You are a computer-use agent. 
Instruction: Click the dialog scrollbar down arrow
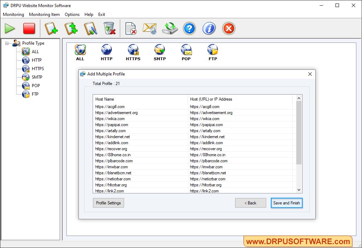pos(299,190)
